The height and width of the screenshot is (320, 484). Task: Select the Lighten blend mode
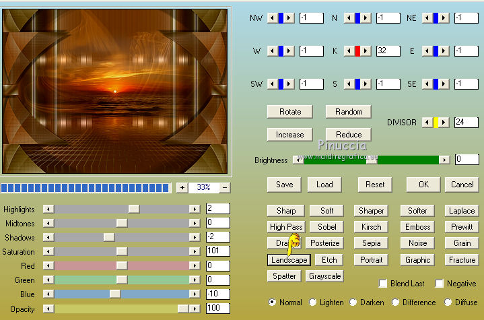[x=313, y=302]
